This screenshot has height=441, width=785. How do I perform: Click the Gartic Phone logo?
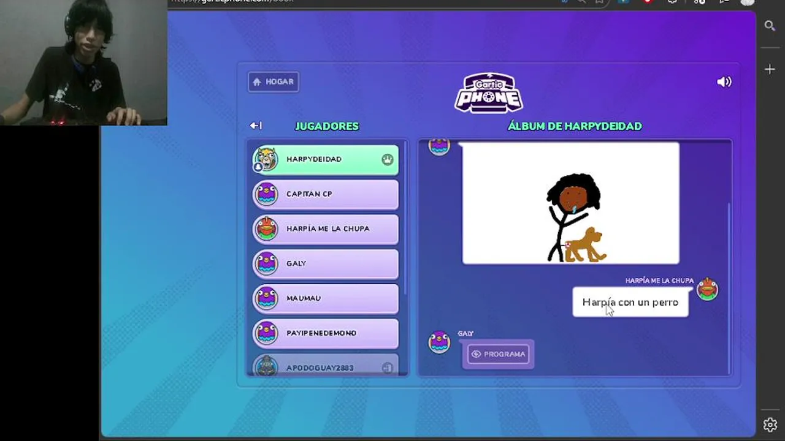pyautogui.click(x=489, y=92)
